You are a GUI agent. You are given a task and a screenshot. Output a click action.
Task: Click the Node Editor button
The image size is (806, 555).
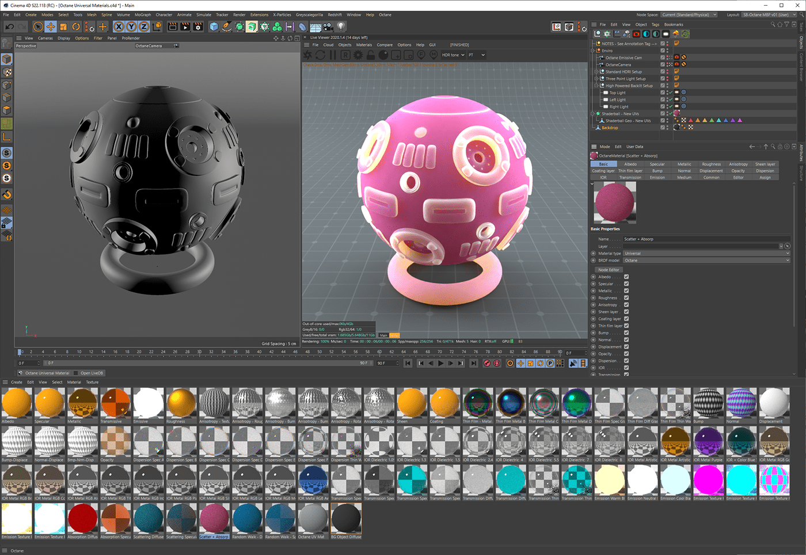609,270
